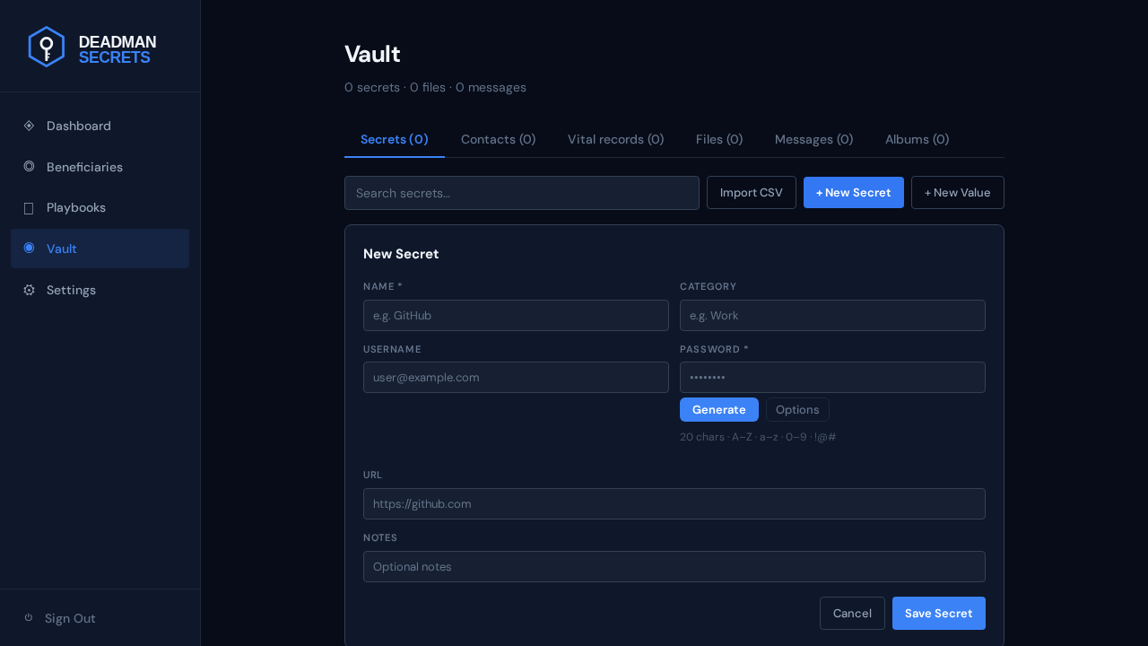Expand password generator Options
The width and height of the screenshot is (1148, 646).
click(x=797, y=409)
